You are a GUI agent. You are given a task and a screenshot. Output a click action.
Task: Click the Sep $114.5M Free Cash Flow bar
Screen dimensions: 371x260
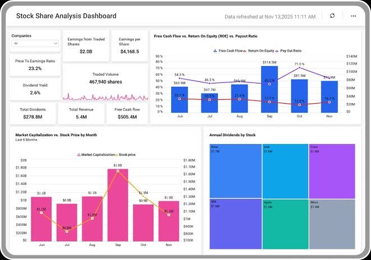click(269, 89)
